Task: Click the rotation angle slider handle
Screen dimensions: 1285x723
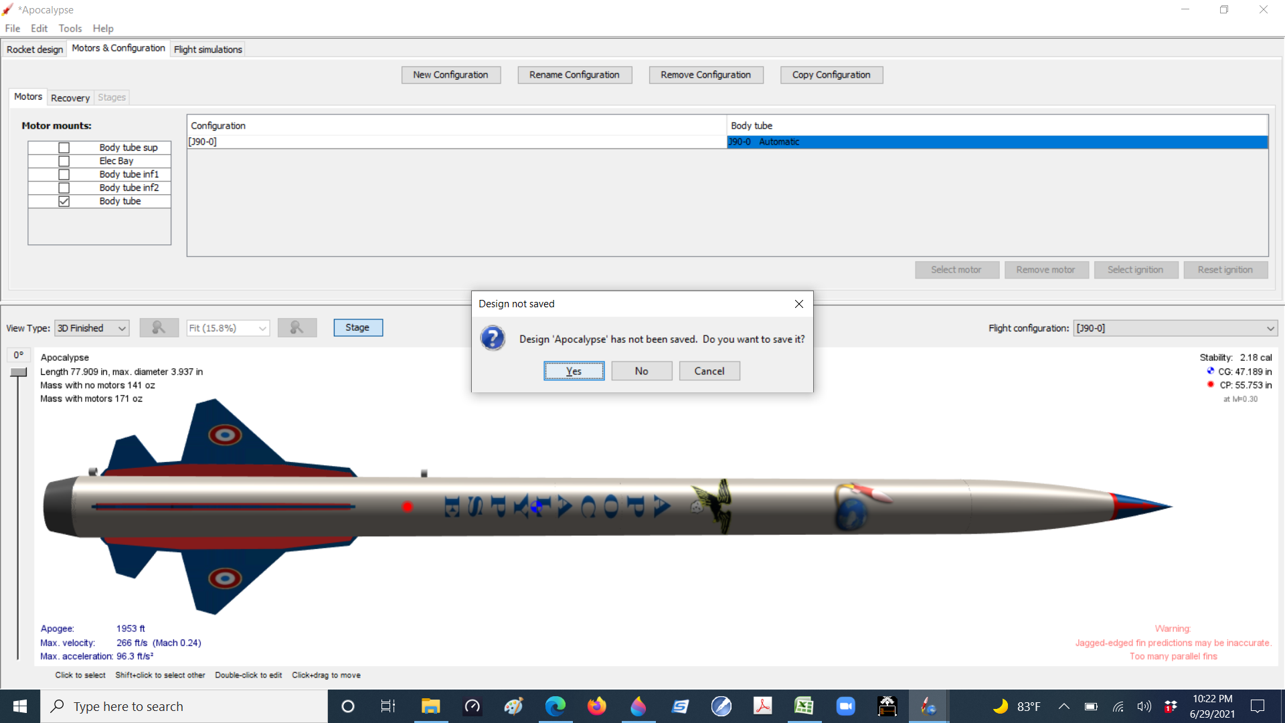Action: [18, 372]
